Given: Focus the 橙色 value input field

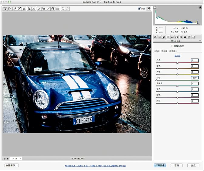Looking at the screenshot, I should click(195, 66).
